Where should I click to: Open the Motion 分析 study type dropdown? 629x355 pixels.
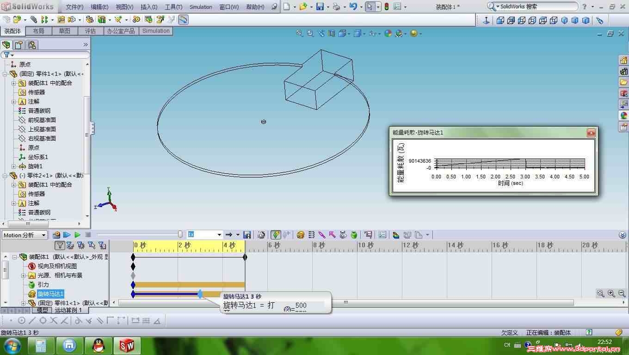[25, 235]
